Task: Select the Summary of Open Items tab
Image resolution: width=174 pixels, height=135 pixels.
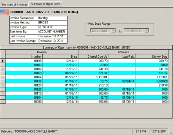Action: point(46,4)
